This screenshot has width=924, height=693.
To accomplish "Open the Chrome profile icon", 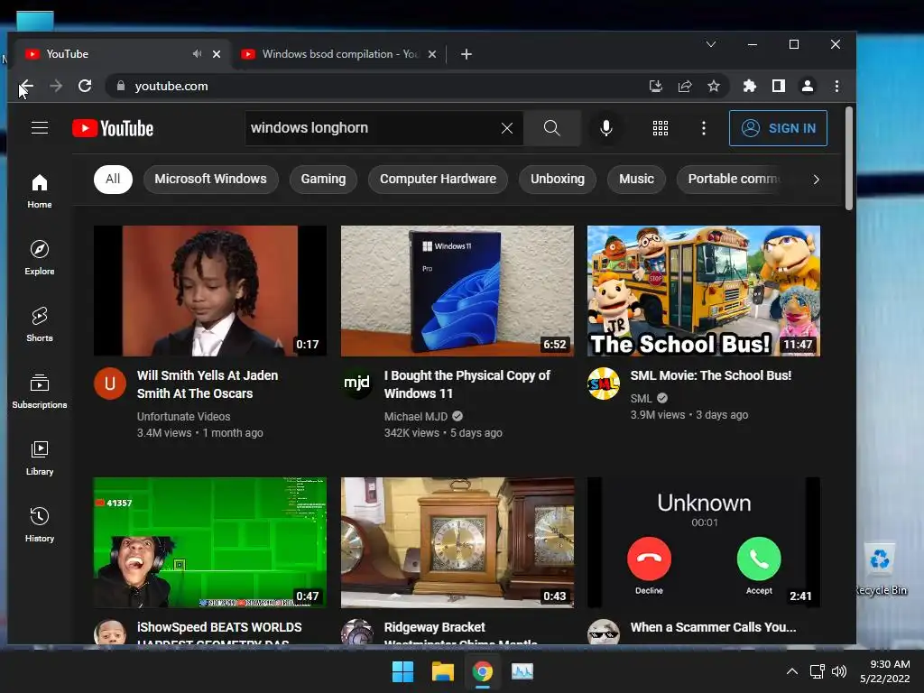I will [x=808, y=86].
